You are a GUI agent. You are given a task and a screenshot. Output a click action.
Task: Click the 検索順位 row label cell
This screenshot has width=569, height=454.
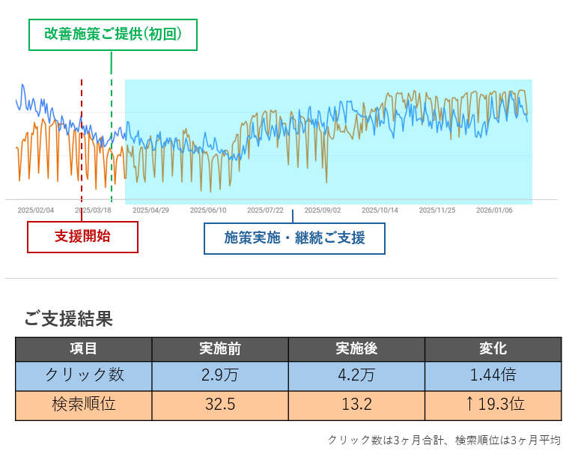(x=83, y=405)
